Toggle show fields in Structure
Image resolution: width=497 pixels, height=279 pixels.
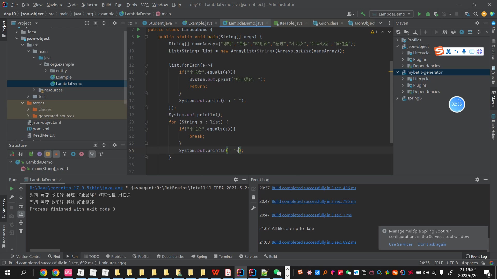(x=48, y=154)
